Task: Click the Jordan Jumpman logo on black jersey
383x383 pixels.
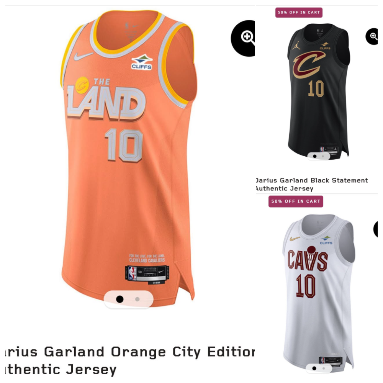Action: click(x=296, y=46)
